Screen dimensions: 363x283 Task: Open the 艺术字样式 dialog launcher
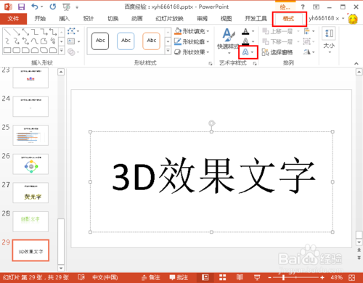[x=255, y=63]
